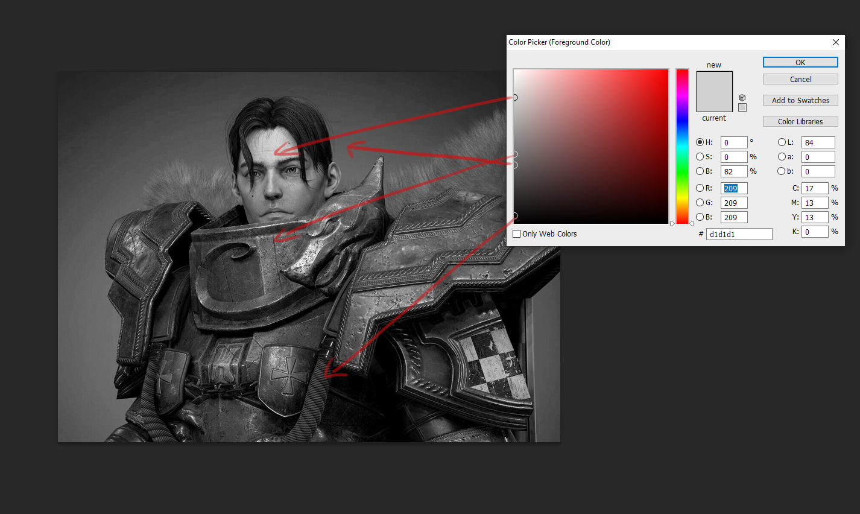This screenshot has height=514, width=860.
Task: Select the S saturation radio button
Action: 700,157
